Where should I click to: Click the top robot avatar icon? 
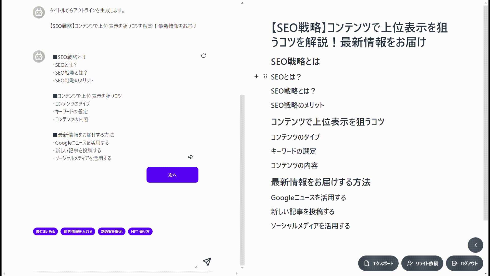39,12
